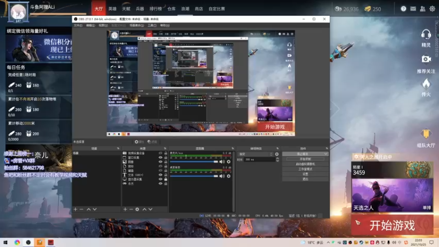Pop out the Audio Mixer dock
Screen dimensions: 439x247
pos(233,148)
